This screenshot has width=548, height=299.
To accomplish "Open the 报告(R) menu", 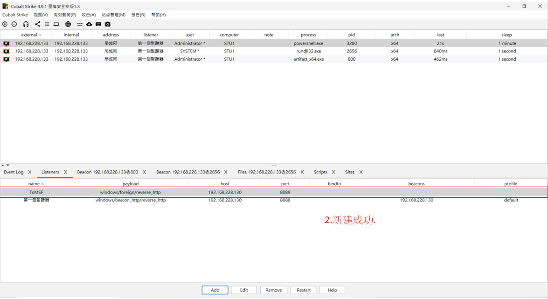I will [x=139, y=14].
